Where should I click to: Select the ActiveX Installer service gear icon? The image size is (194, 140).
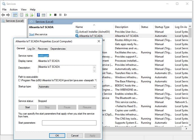(77, 31)
